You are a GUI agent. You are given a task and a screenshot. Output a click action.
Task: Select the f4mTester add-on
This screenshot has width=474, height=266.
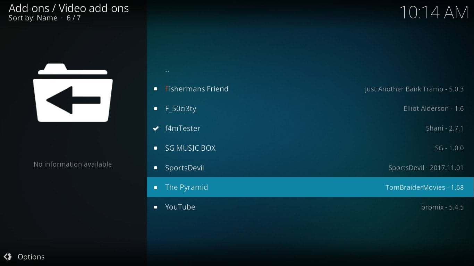tap(310, 128)
